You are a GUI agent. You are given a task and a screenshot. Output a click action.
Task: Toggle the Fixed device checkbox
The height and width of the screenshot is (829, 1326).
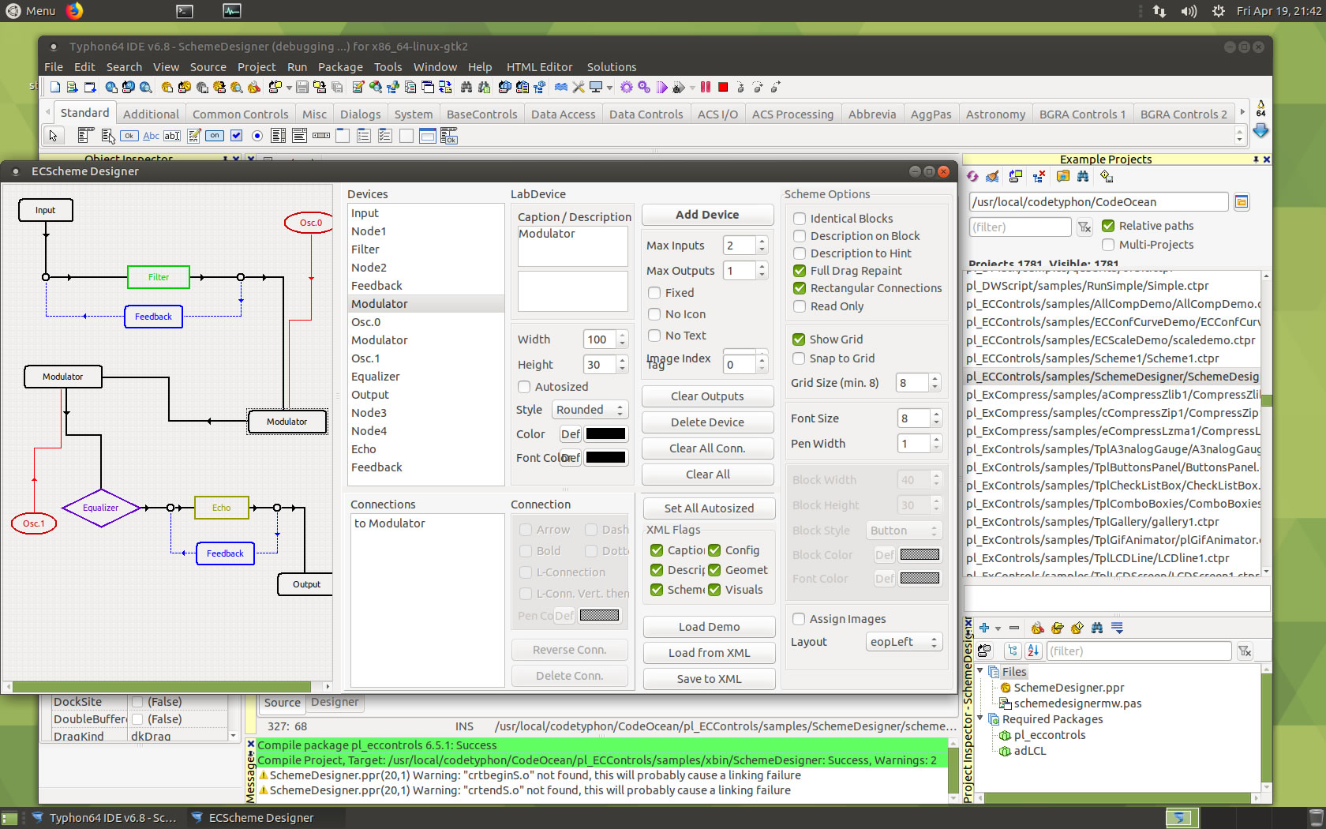(x=654, y=293)
